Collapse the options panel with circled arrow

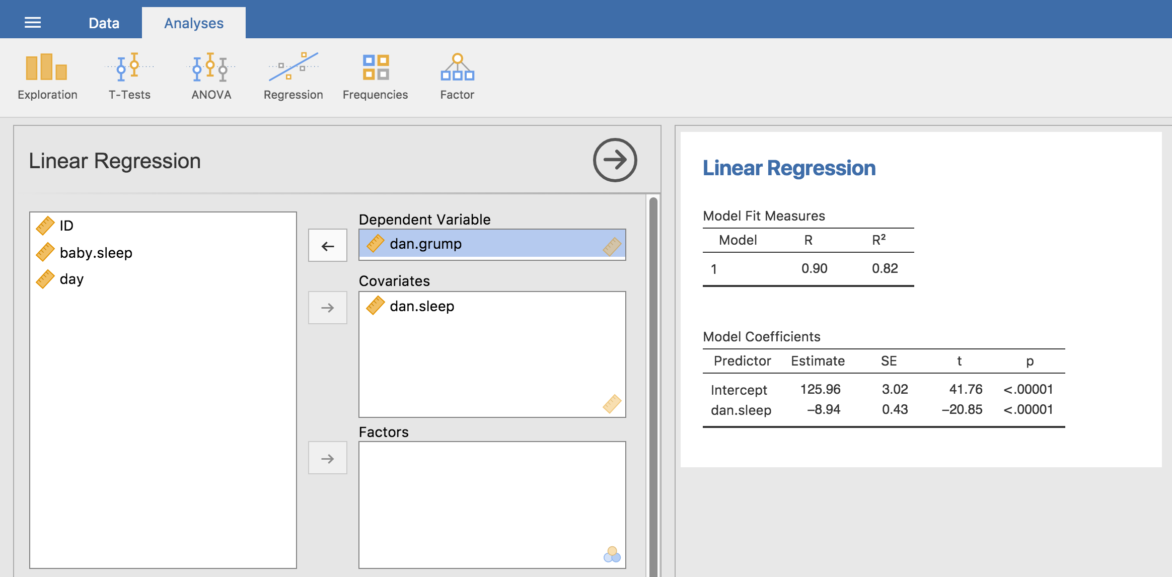tap(615, 160)
